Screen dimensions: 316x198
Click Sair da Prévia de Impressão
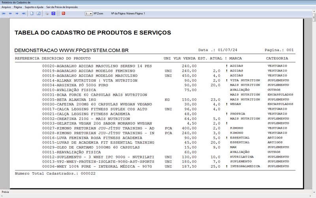pyautogui.click(x=62, y=7)
